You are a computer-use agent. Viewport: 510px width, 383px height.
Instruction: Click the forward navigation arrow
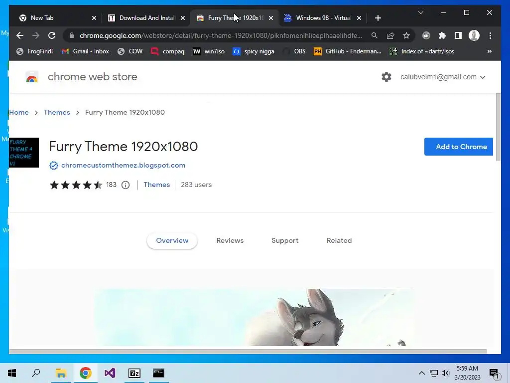[36, 35]
